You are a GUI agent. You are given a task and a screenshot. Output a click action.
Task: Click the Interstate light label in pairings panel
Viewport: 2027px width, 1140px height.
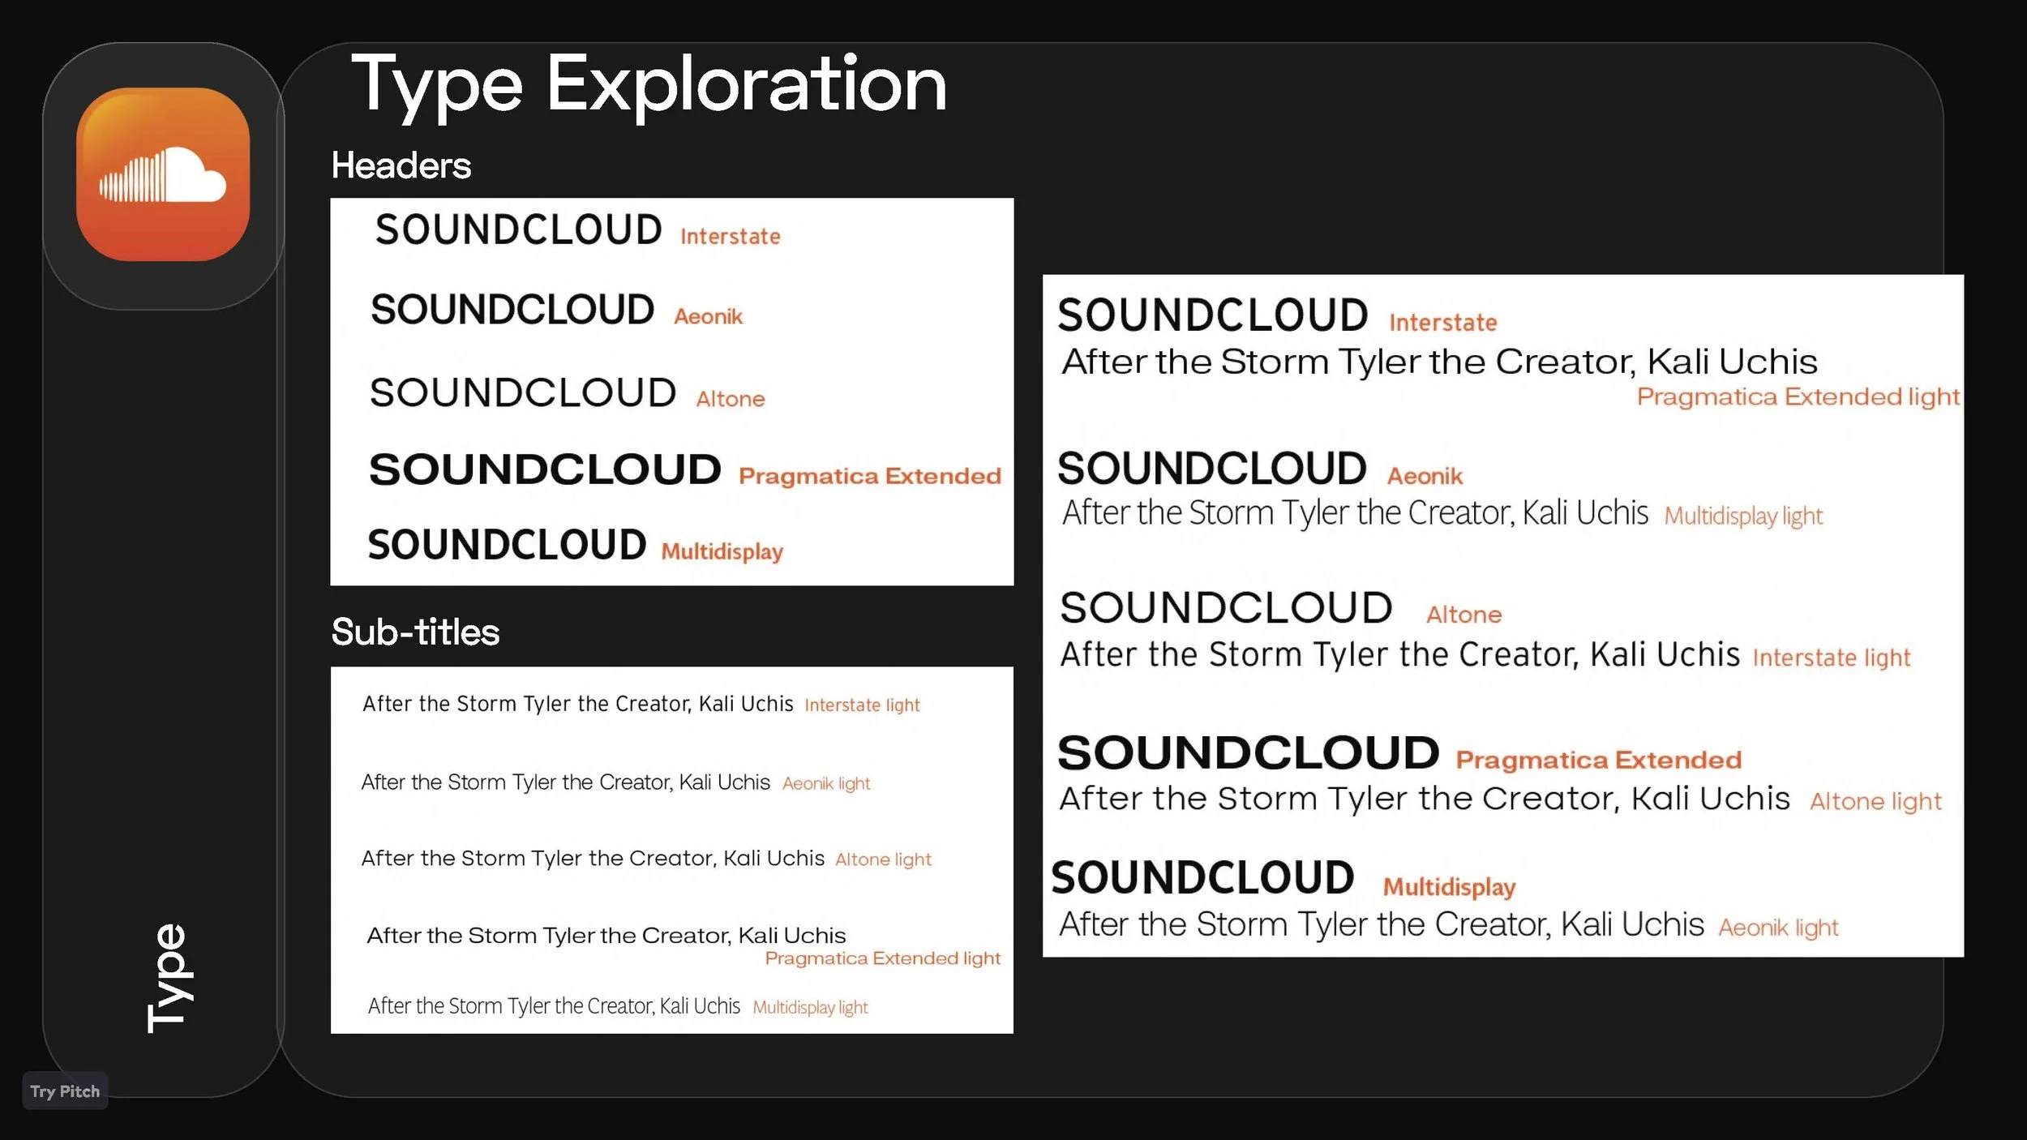1831,658
